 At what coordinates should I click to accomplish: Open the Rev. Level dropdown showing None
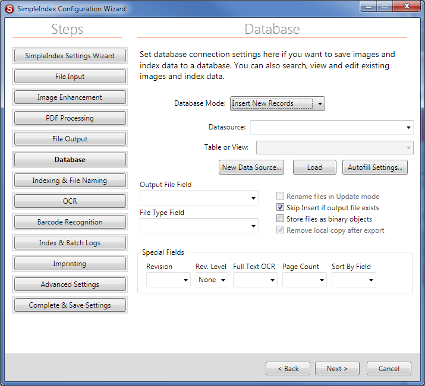(x=212, y=280)
